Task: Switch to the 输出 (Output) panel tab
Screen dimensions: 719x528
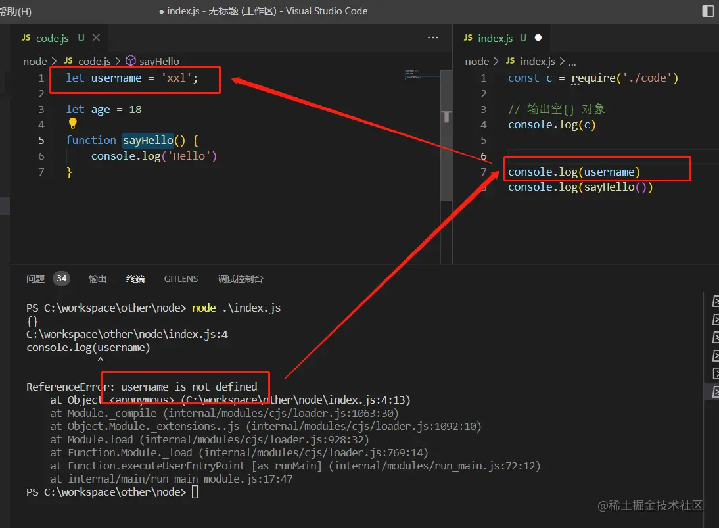Action: [x=97, y=279]
